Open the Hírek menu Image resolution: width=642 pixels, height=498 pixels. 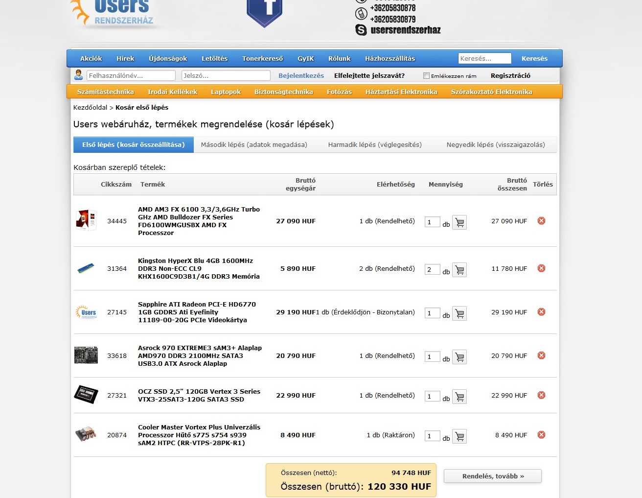click(x=125, y=58)
